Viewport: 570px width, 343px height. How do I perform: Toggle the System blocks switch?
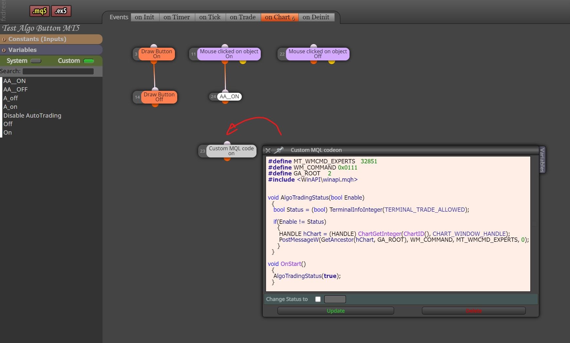36,61
